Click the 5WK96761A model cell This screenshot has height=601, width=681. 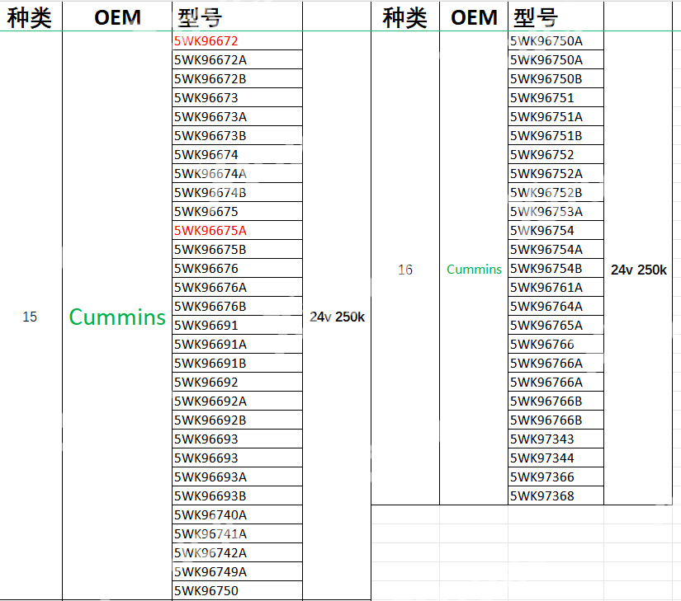tap(556, 287)
